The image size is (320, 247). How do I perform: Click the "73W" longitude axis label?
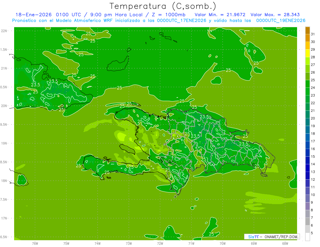[x=129, y=244]
